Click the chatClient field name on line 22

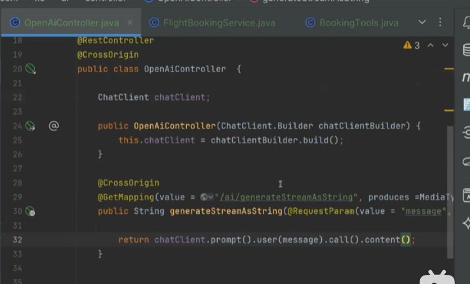(180, 98)
